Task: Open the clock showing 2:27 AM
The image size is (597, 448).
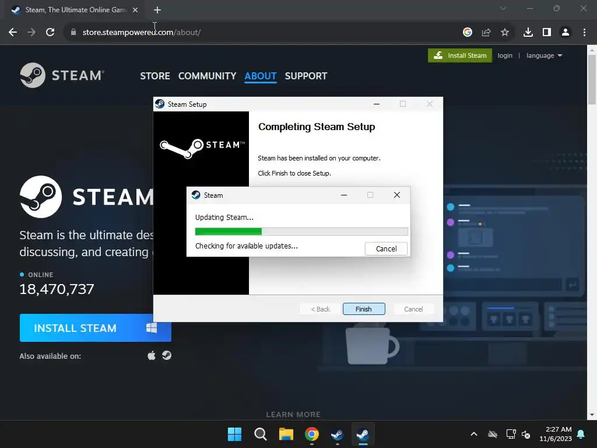Action: 556,434
